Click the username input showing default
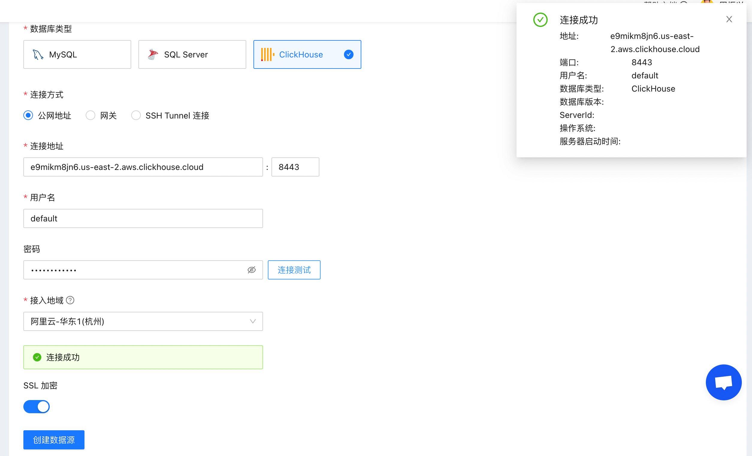Image resolution: width=752 pixels, height=456 pixels. click(143, 218)
